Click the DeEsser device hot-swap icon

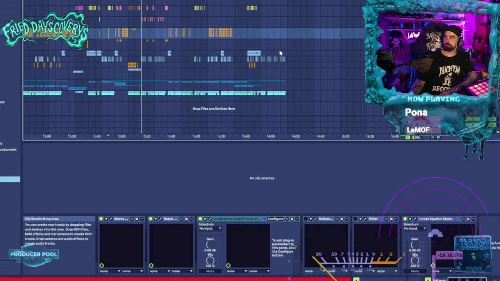click(337, 219)
